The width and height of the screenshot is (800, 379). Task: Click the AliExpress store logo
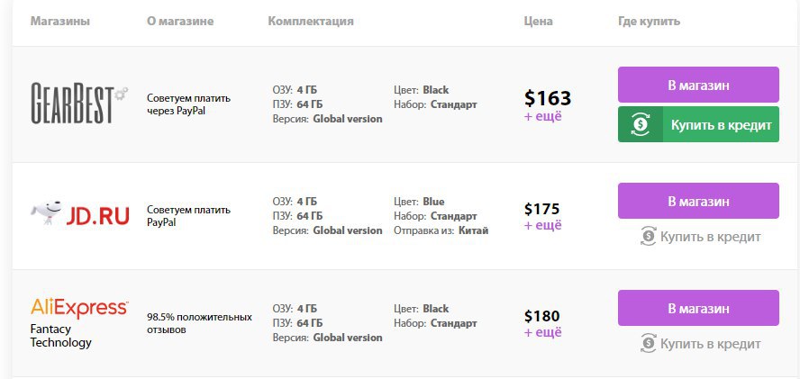pos(79,308)
